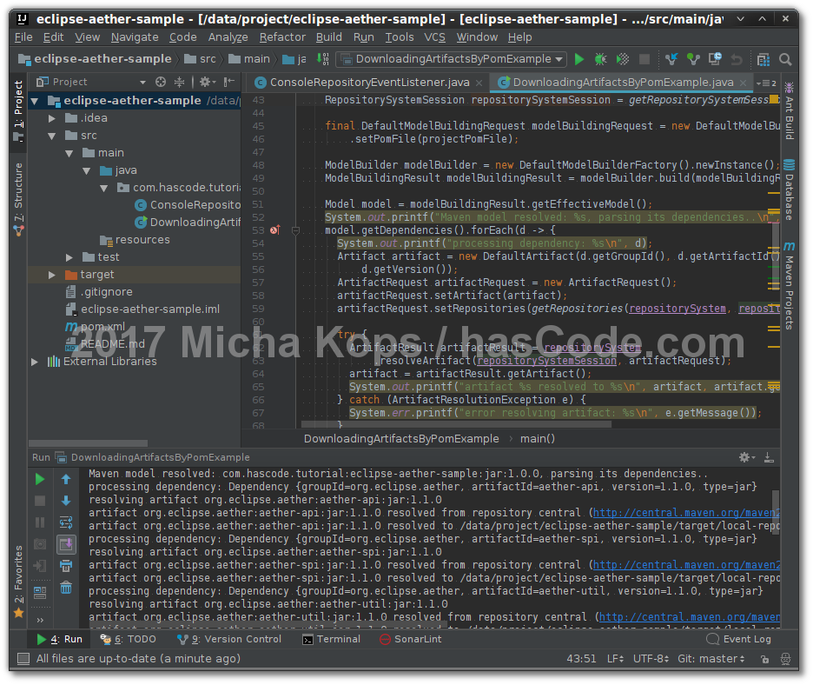Viewport: 813px width, 685px height.
Task: Expand the target folder in project tree
Action: 53,275
